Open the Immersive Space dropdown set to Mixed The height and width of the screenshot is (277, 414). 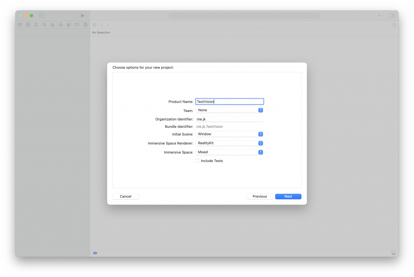pyautogui.click(x=230, y=152)
